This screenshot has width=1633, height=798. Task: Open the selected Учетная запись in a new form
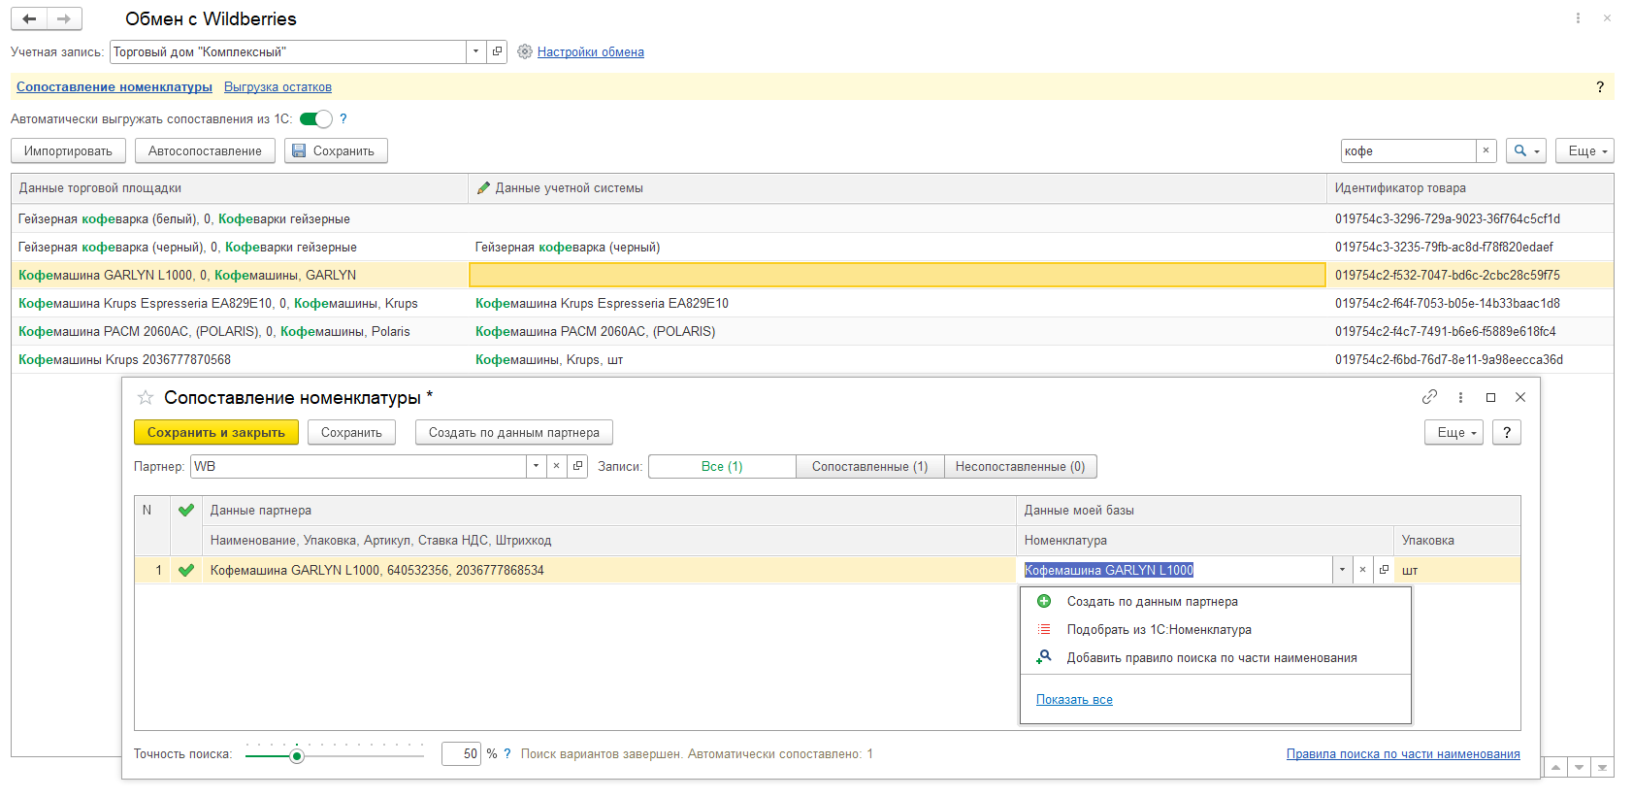tap(497, 51)
